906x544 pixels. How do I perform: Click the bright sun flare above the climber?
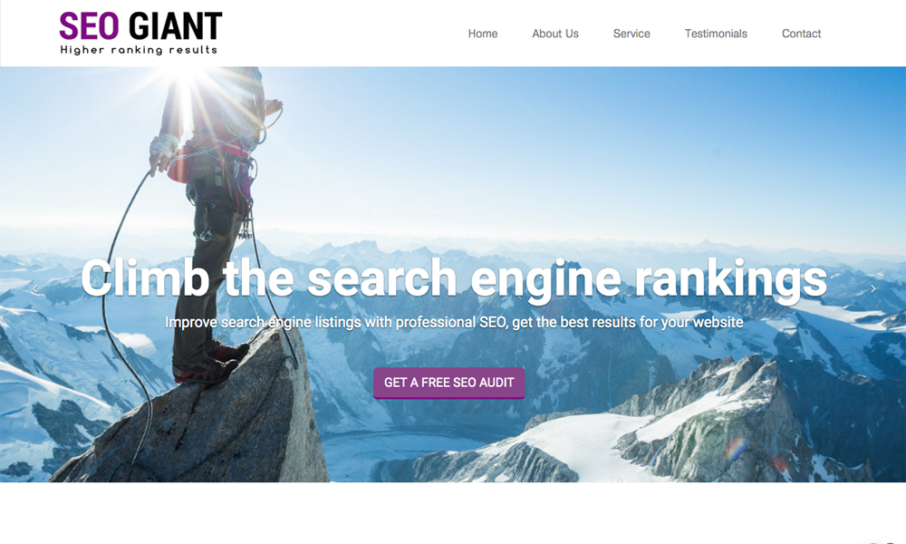coord(186,87)
